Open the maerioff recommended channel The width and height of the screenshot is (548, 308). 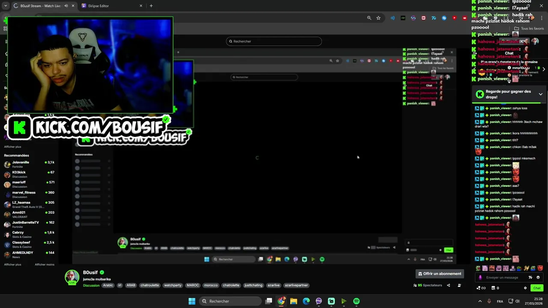29,184
